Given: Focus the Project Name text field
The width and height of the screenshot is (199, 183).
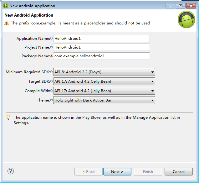Looking at the screenshot, I should click(x=101, y=47).
